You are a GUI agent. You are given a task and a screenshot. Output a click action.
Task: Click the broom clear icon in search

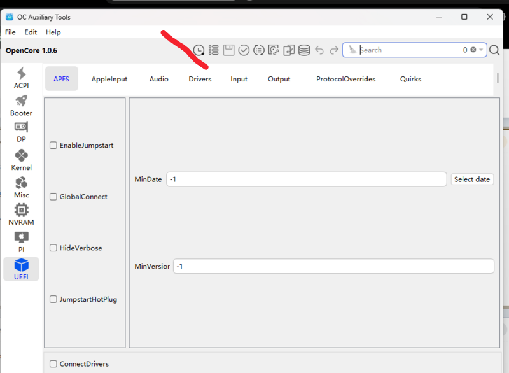[352, 50]
